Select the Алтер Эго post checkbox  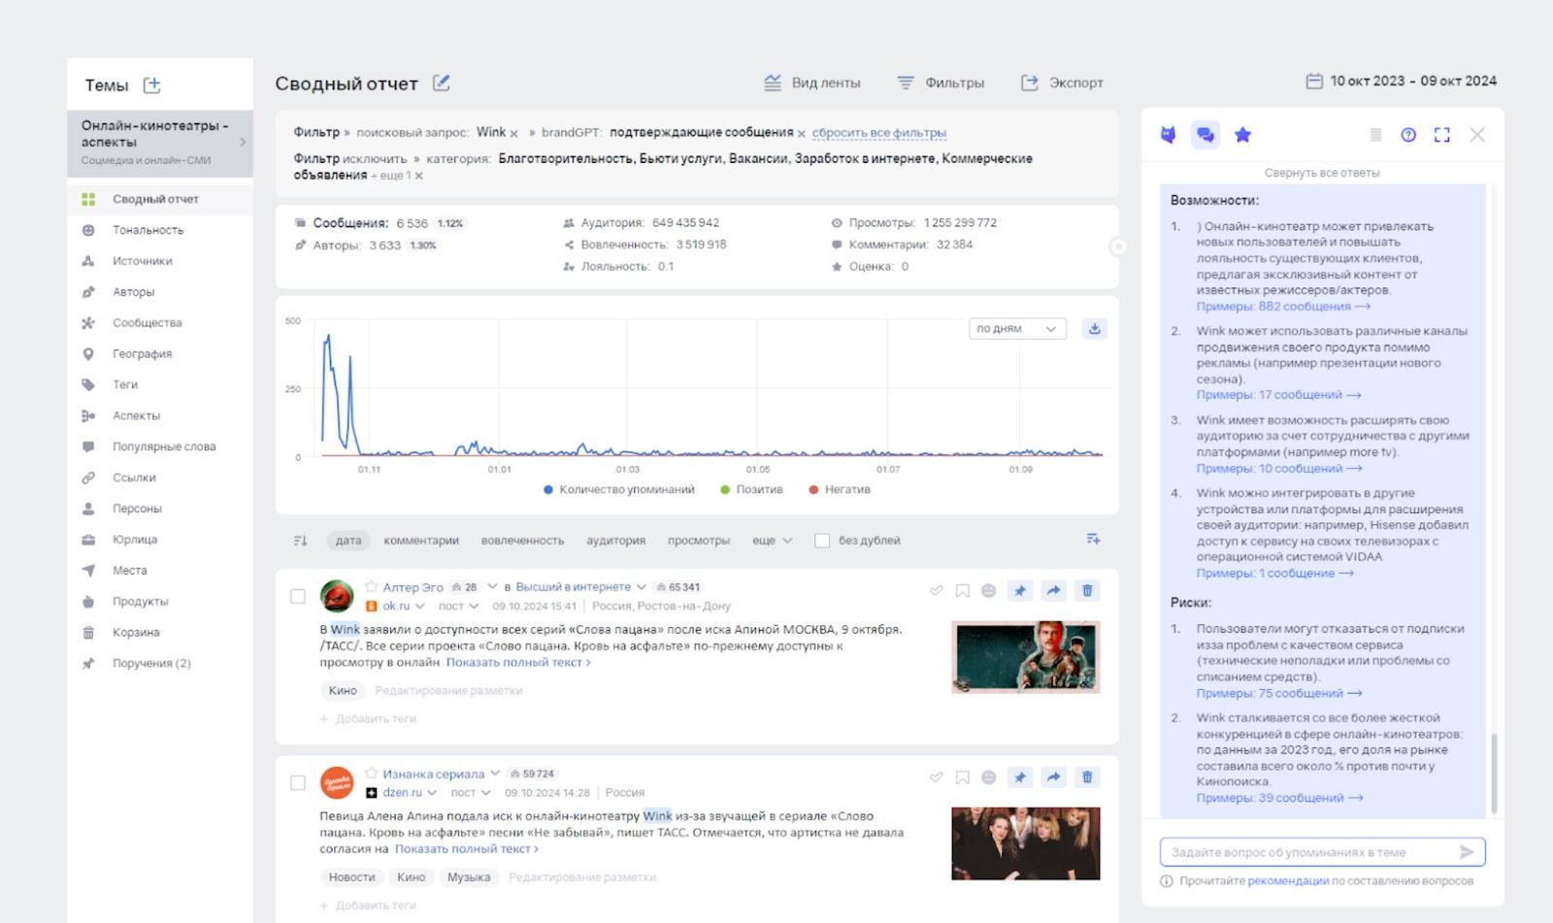pyautogui.click(x=298, y=597)
